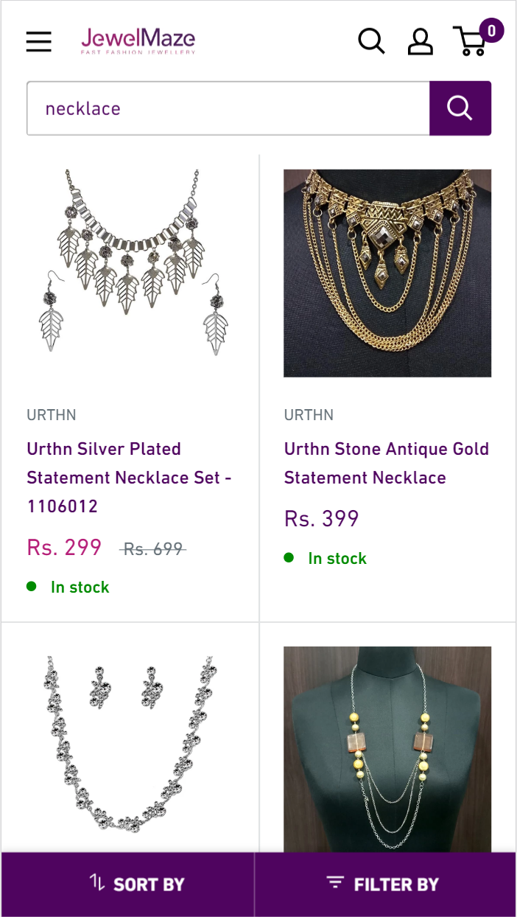Open the shopping cart
The width and height of the screenshot is (517, 917).
(471, 41)
